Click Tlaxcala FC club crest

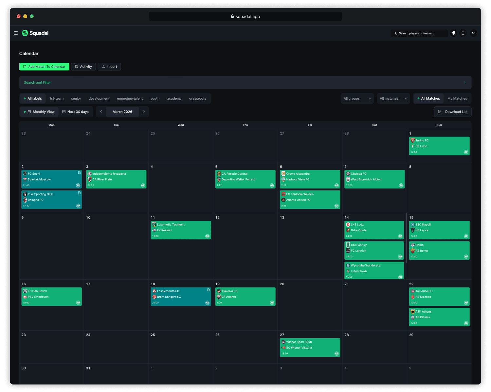pos(219,291)
